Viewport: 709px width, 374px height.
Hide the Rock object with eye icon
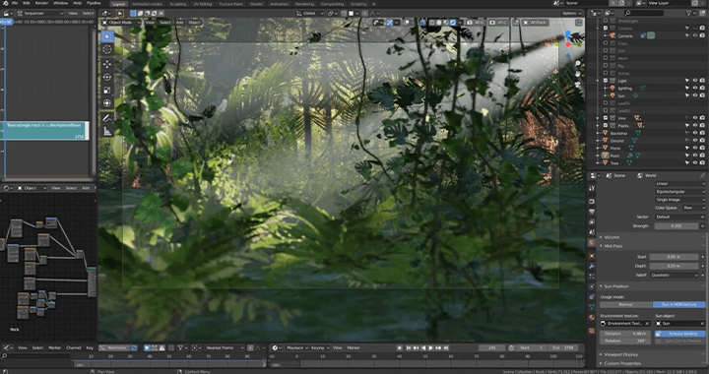tap(695, 156)
